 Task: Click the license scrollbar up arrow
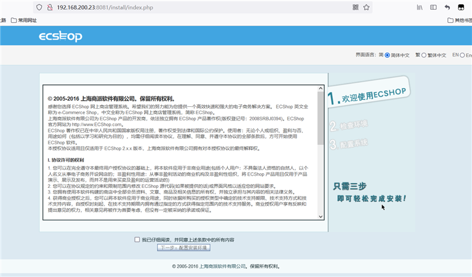(x=321, y=88)
